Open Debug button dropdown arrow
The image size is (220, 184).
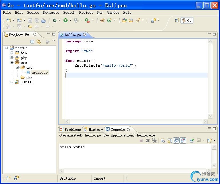[x=60, y=20]
